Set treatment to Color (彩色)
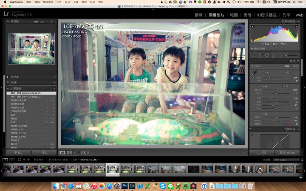The height and width of the screenshot is (191, 306). click(x=287, y=66)
